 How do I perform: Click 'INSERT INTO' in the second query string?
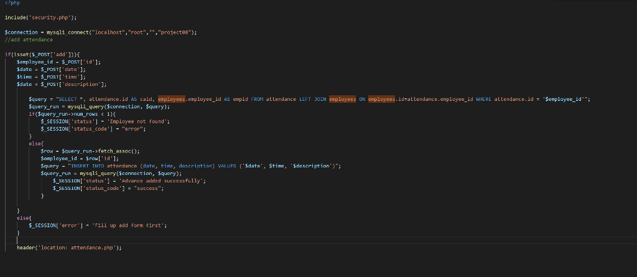point(87,166)
